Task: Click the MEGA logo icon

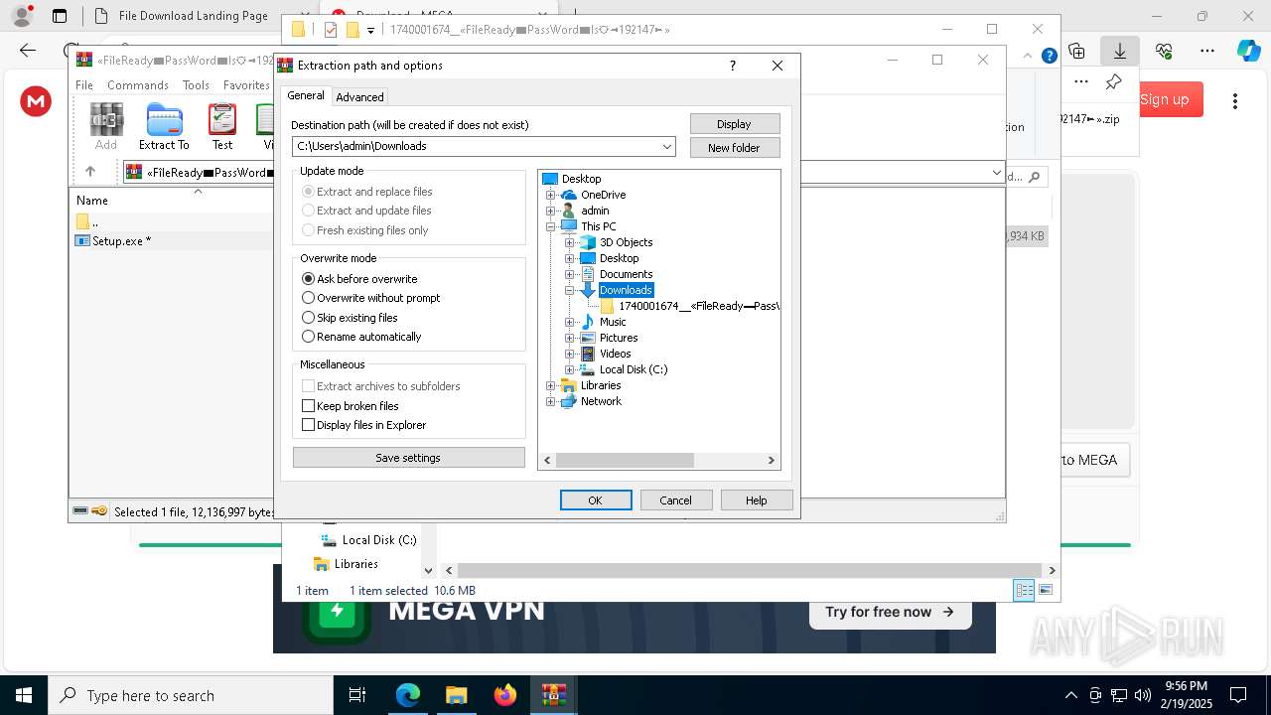Action: (x=36, y=100)
